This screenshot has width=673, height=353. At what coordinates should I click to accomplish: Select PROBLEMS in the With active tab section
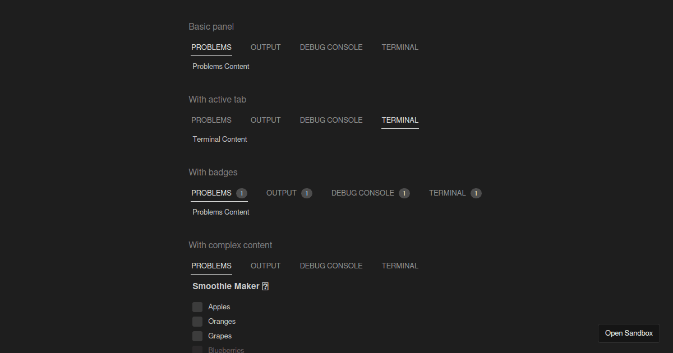pyautogui.click(x=211, y=120)
